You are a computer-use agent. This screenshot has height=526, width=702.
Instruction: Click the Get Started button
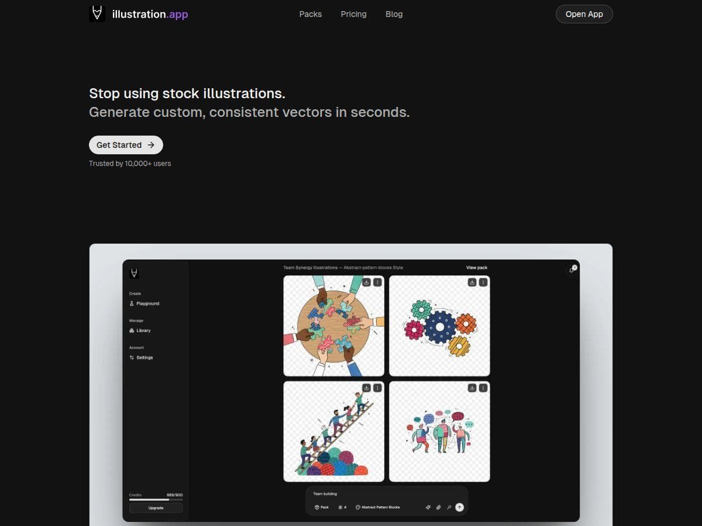pos(126,144)
